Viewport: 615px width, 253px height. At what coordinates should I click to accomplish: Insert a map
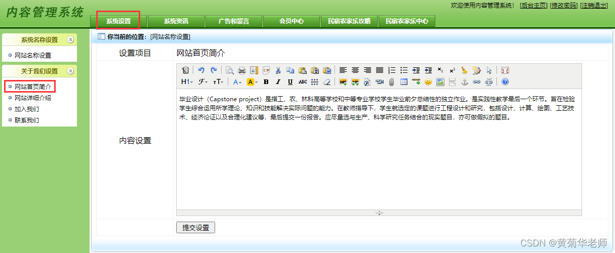pos(440,81)
